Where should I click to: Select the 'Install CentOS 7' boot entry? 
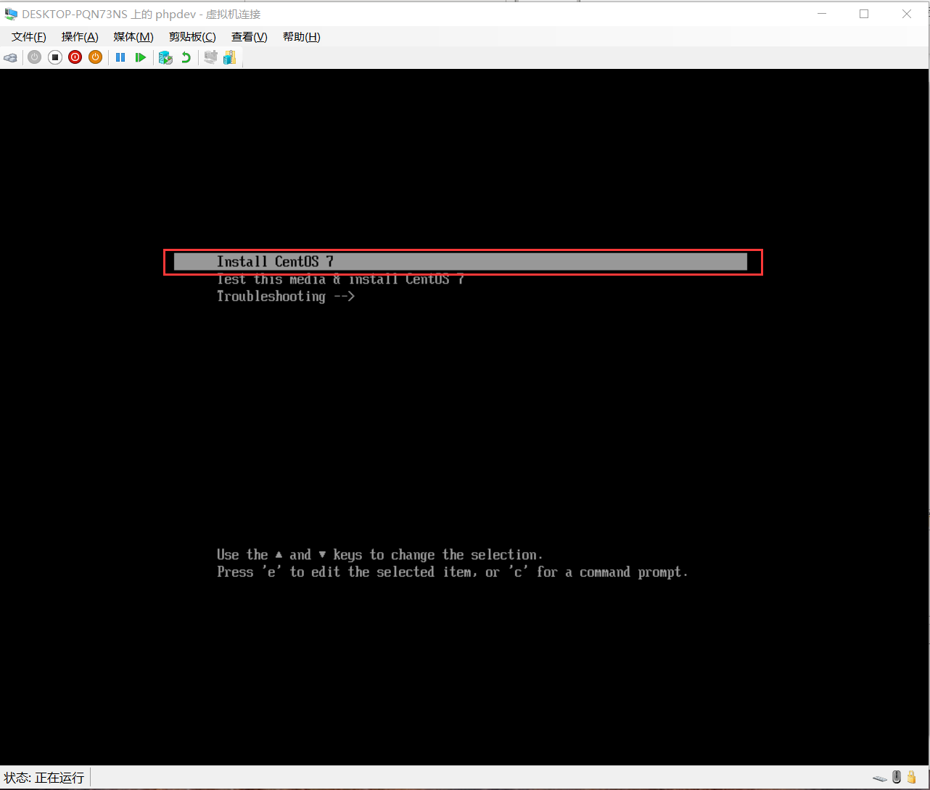(x=461, y=262)
